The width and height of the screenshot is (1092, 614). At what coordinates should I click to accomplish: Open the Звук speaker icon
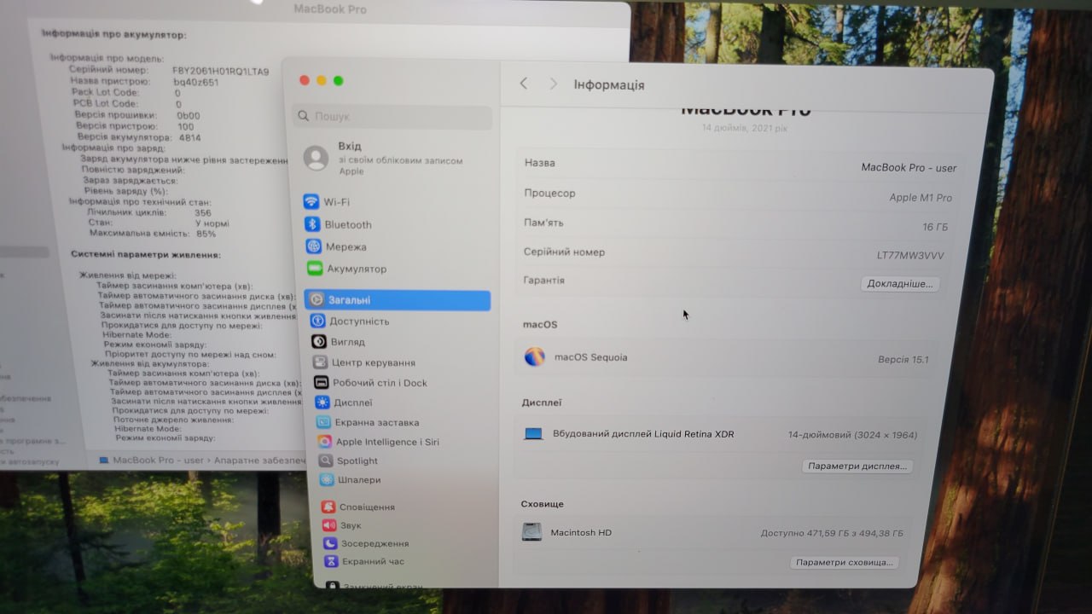click(329, 525)
